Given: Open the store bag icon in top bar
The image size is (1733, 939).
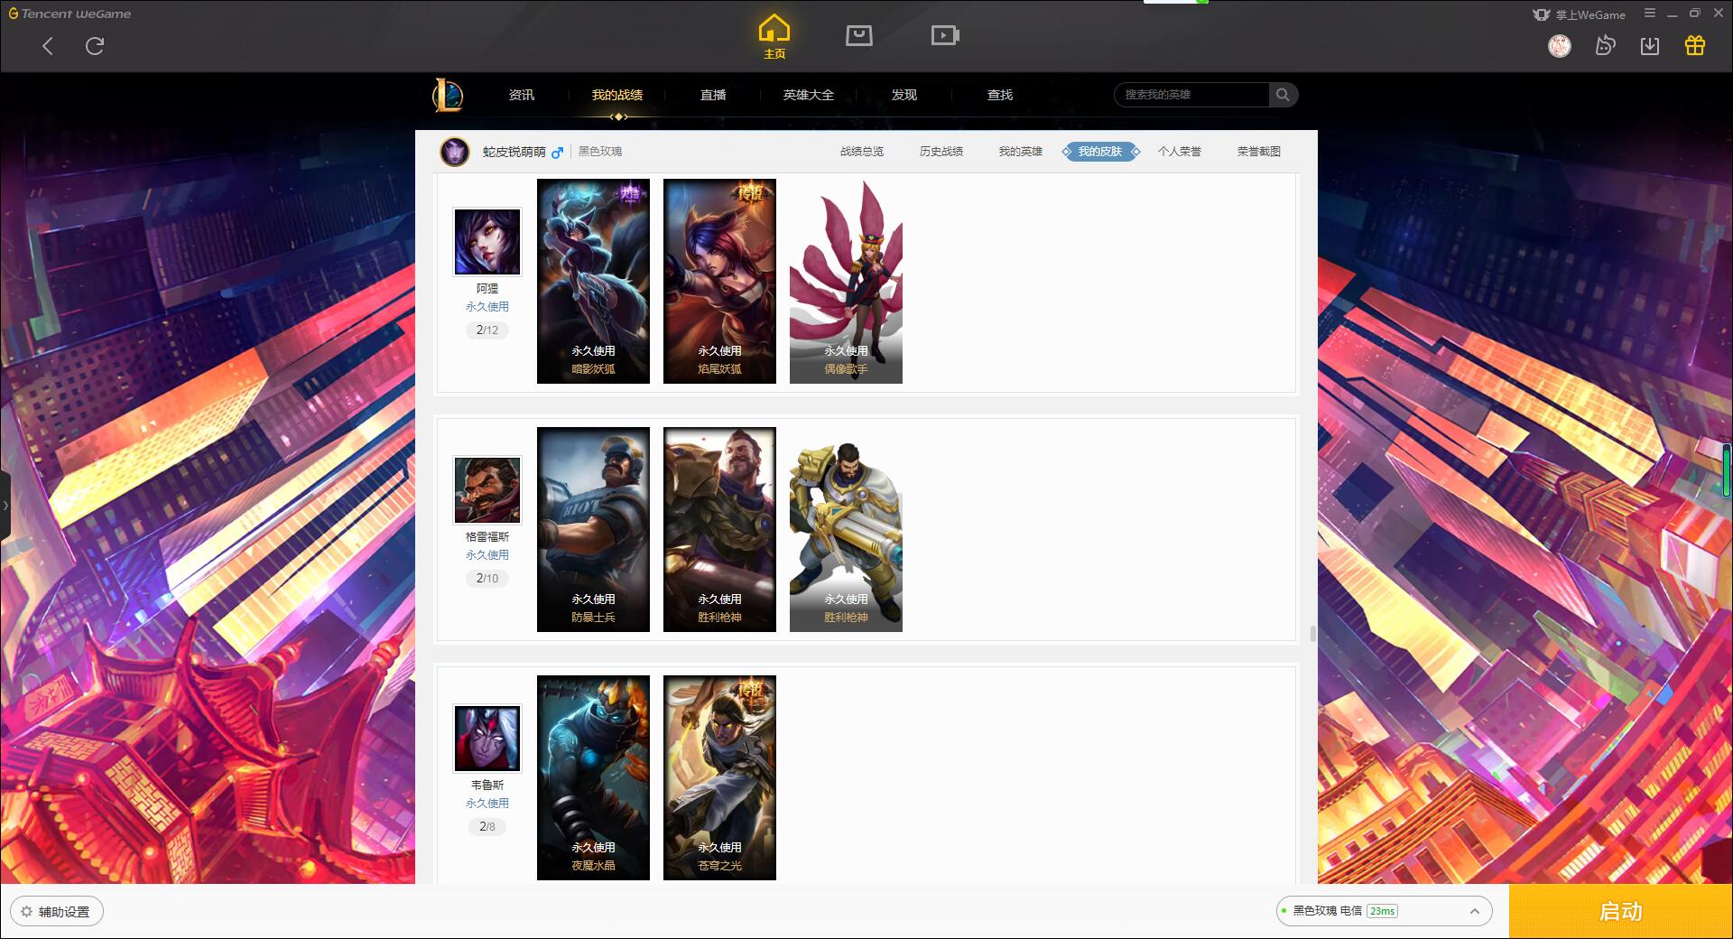Looking at the screenshot, I should 858,35.
